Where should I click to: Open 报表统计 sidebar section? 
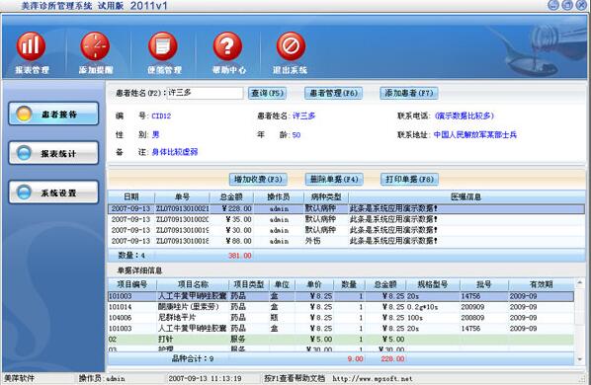click(x=53, y=153)
